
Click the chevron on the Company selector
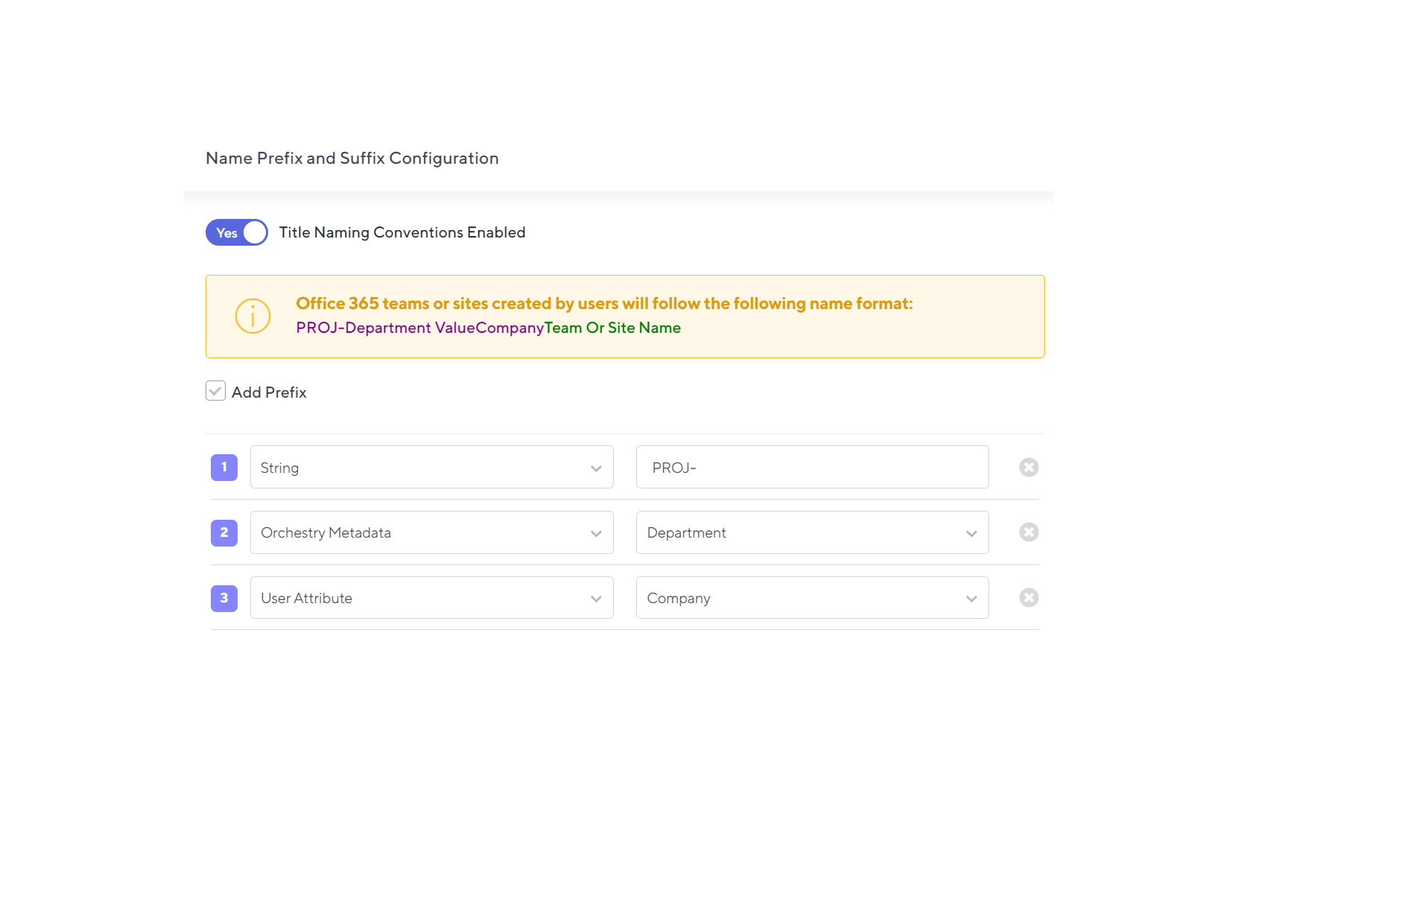pos(971,598)
